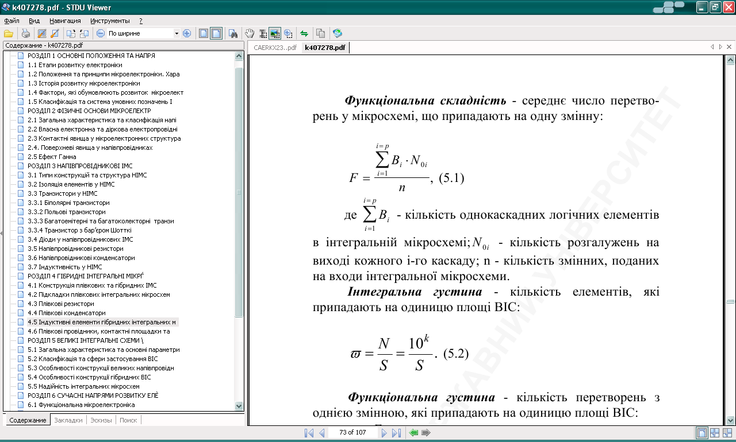This screenshot has width=736, height=442.
Task: Open contents entry '3.3.2 Польові транзистори'
Action: [67, 212]
